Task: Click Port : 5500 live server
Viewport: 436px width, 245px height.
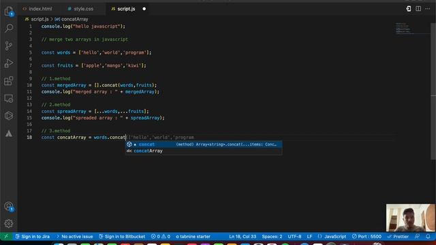Action: point(367,236)
